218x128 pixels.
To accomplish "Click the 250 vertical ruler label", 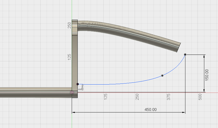I will (x=69, y=25).
